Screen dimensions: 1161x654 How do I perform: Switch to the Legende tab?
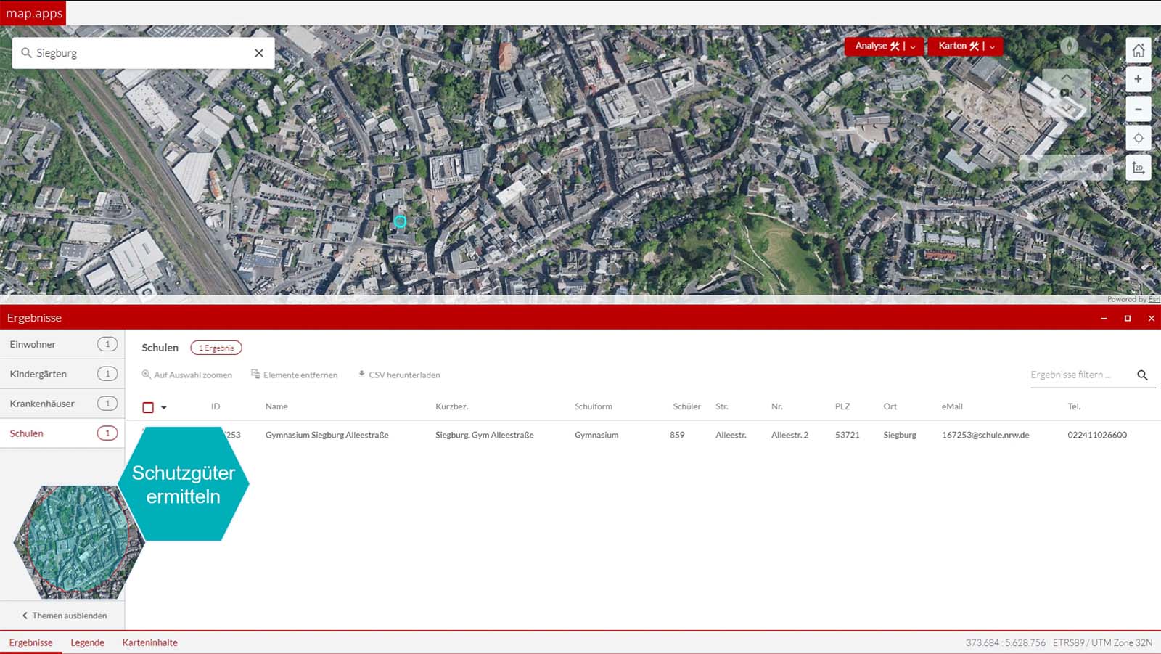87,642
